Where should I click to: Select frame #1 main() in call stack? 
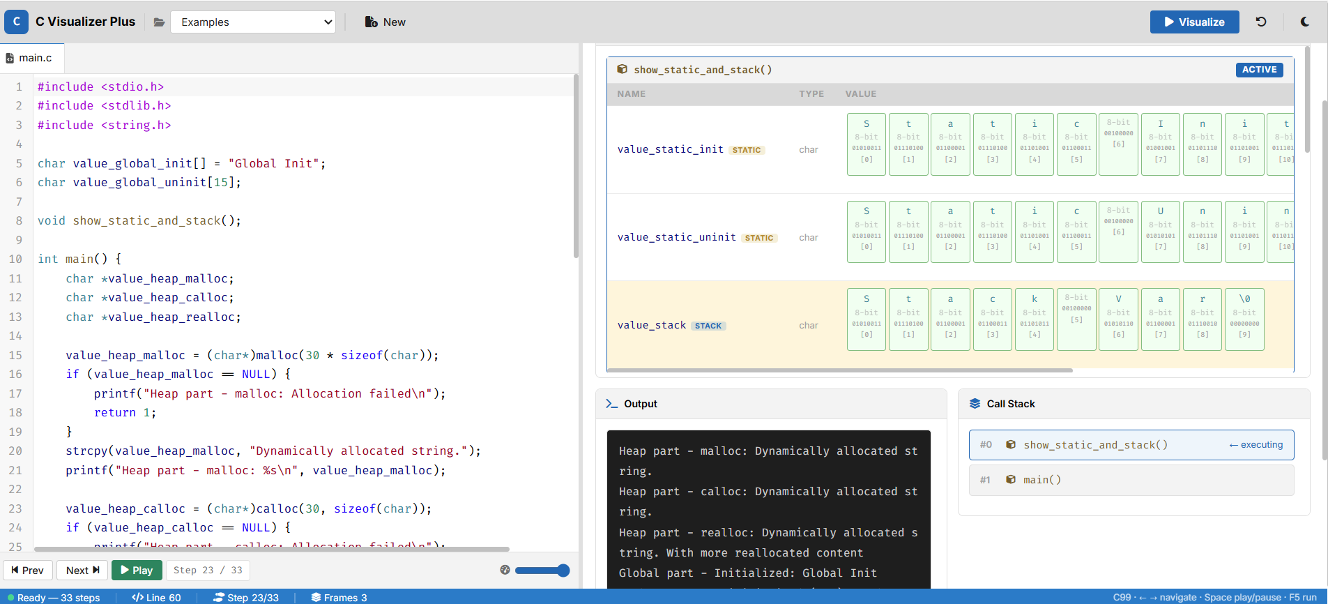(1131, 480)
